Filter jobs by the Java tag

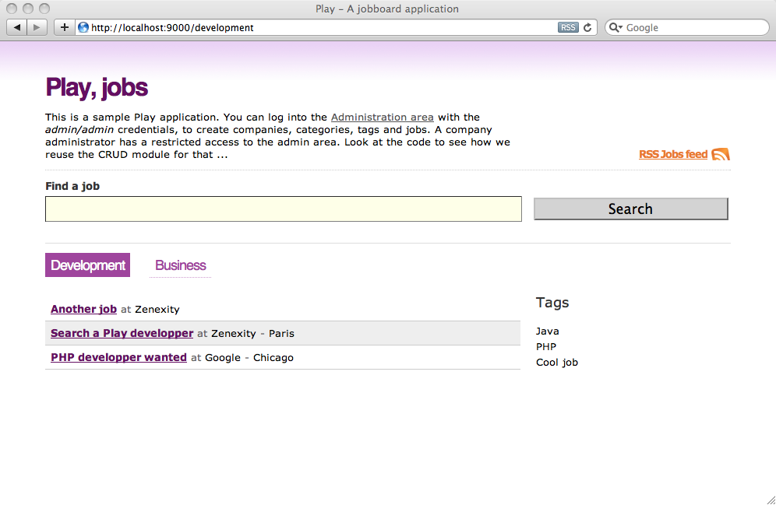547,331
